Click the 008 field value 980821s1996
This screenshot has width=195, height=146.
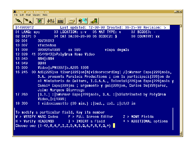point(49,50)
